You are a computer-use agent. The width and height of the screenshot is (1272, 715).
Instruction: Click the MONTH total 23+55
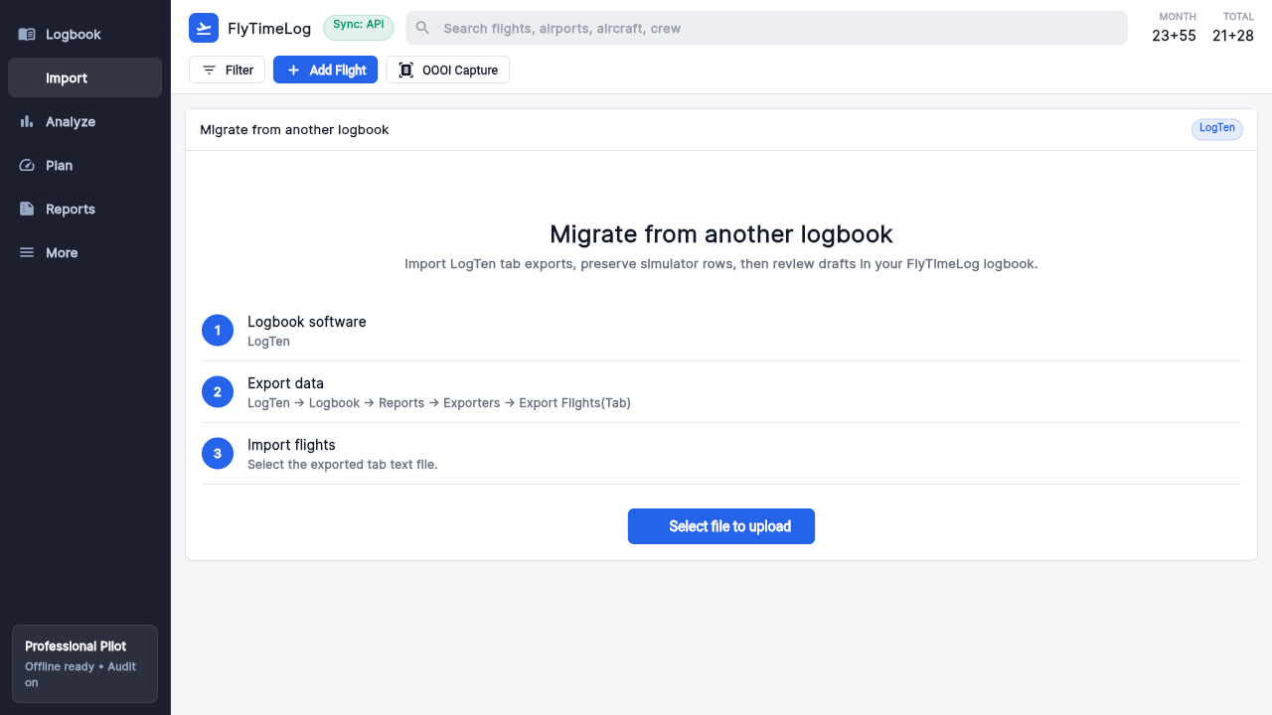1174,36
